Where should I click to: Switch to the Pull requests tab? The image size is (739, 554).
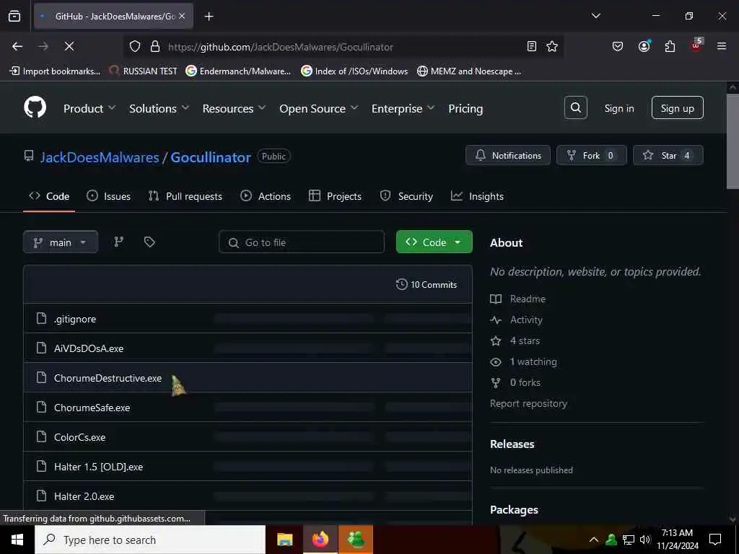pos(185,196)
